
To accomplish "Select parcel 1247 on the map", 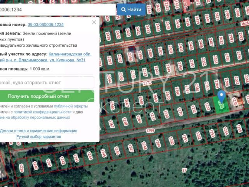I will pyautogui.click(x=131, y=148).
